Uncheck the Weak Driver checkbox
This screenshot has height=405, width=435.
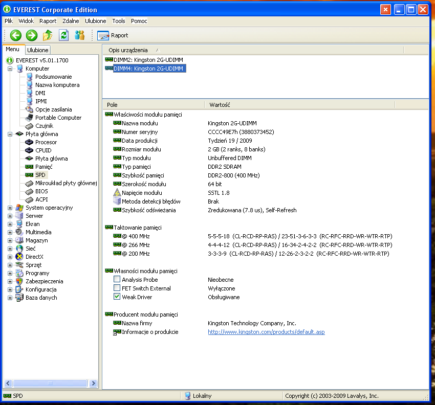(117, 297)
